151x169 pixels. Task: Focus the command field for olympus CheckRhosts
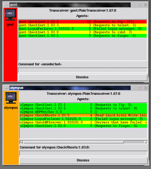pyautogui.click(x=83, y=153)
